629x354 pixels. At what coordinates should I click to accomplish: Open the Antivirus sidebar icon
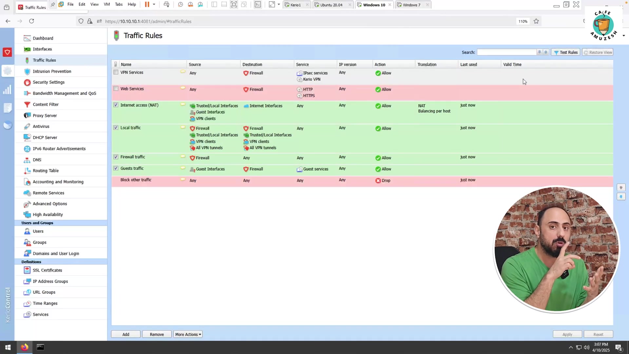tap(27, 127)
